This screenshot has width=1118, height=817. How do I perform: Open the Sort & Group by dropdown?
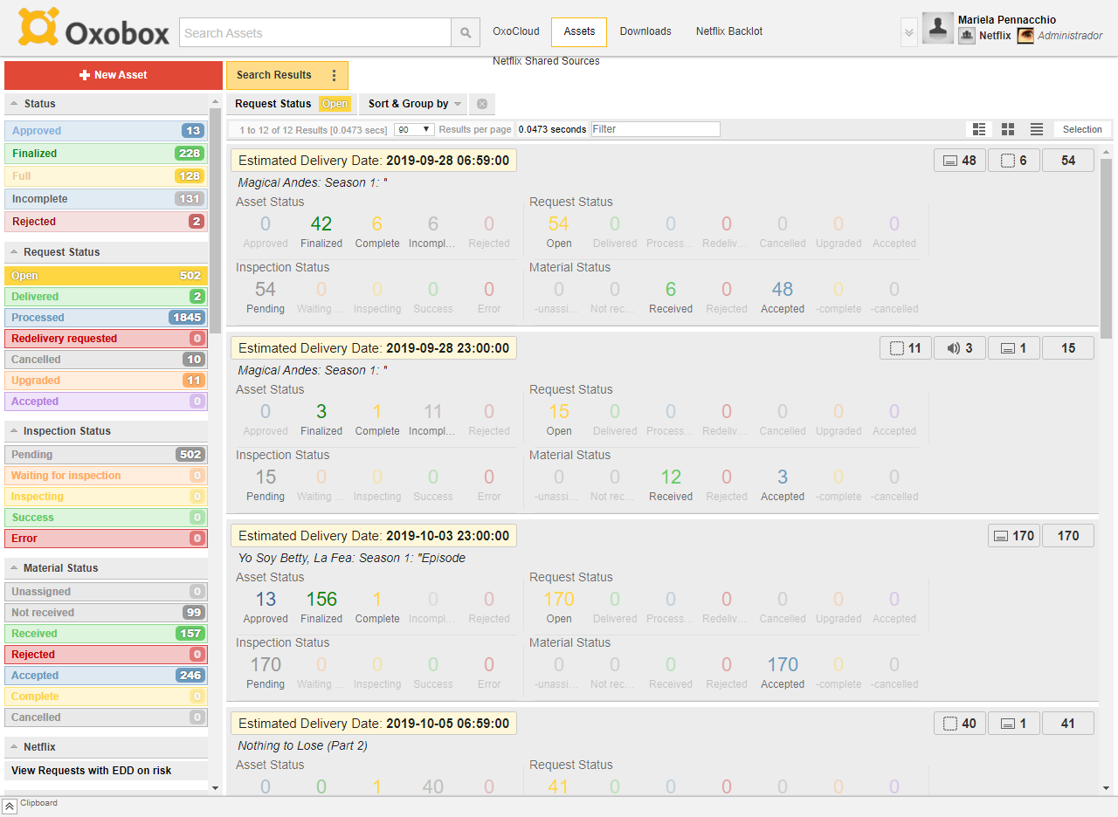click(413, 104)
